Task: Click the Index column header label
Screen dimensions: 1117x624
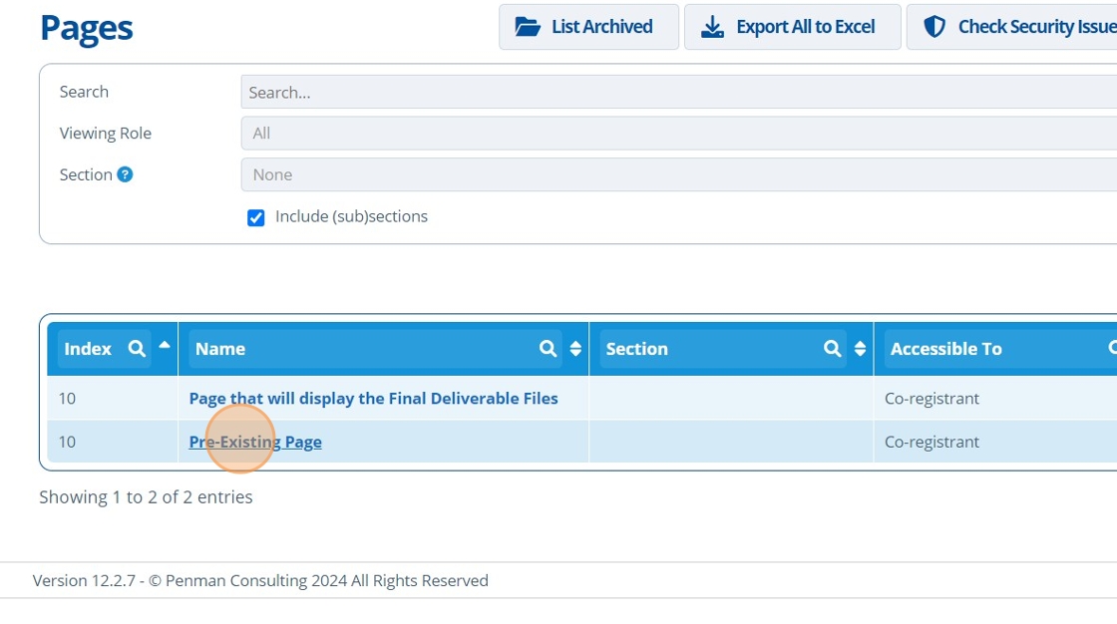Action: click(88, 349)
